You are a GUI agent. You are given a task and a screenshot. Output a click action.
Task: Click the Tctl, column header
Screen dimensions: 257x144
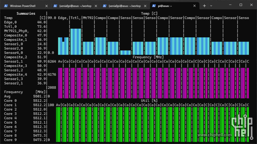tap(76, 18)
